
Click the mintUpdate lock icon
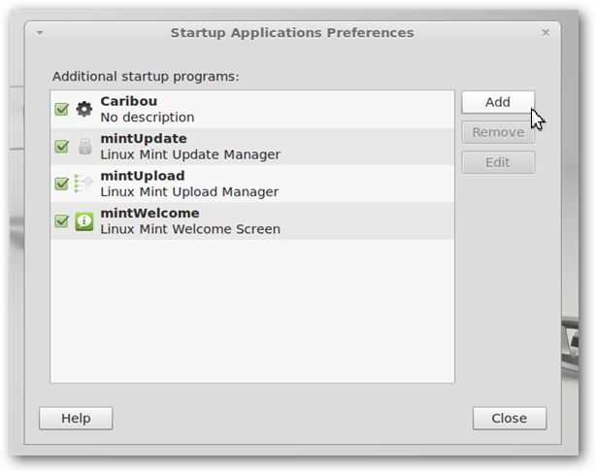pyautogui.click(x=84, y=147)
